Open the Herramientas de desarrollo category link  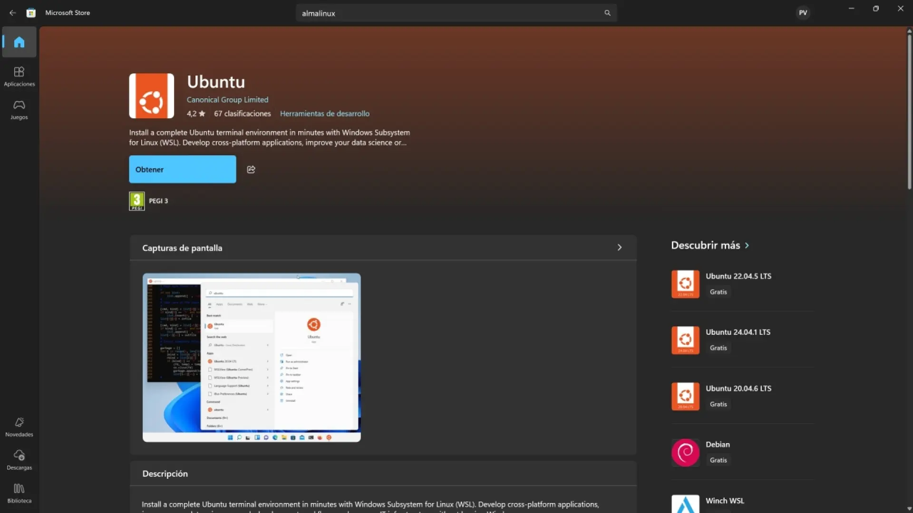324,114
